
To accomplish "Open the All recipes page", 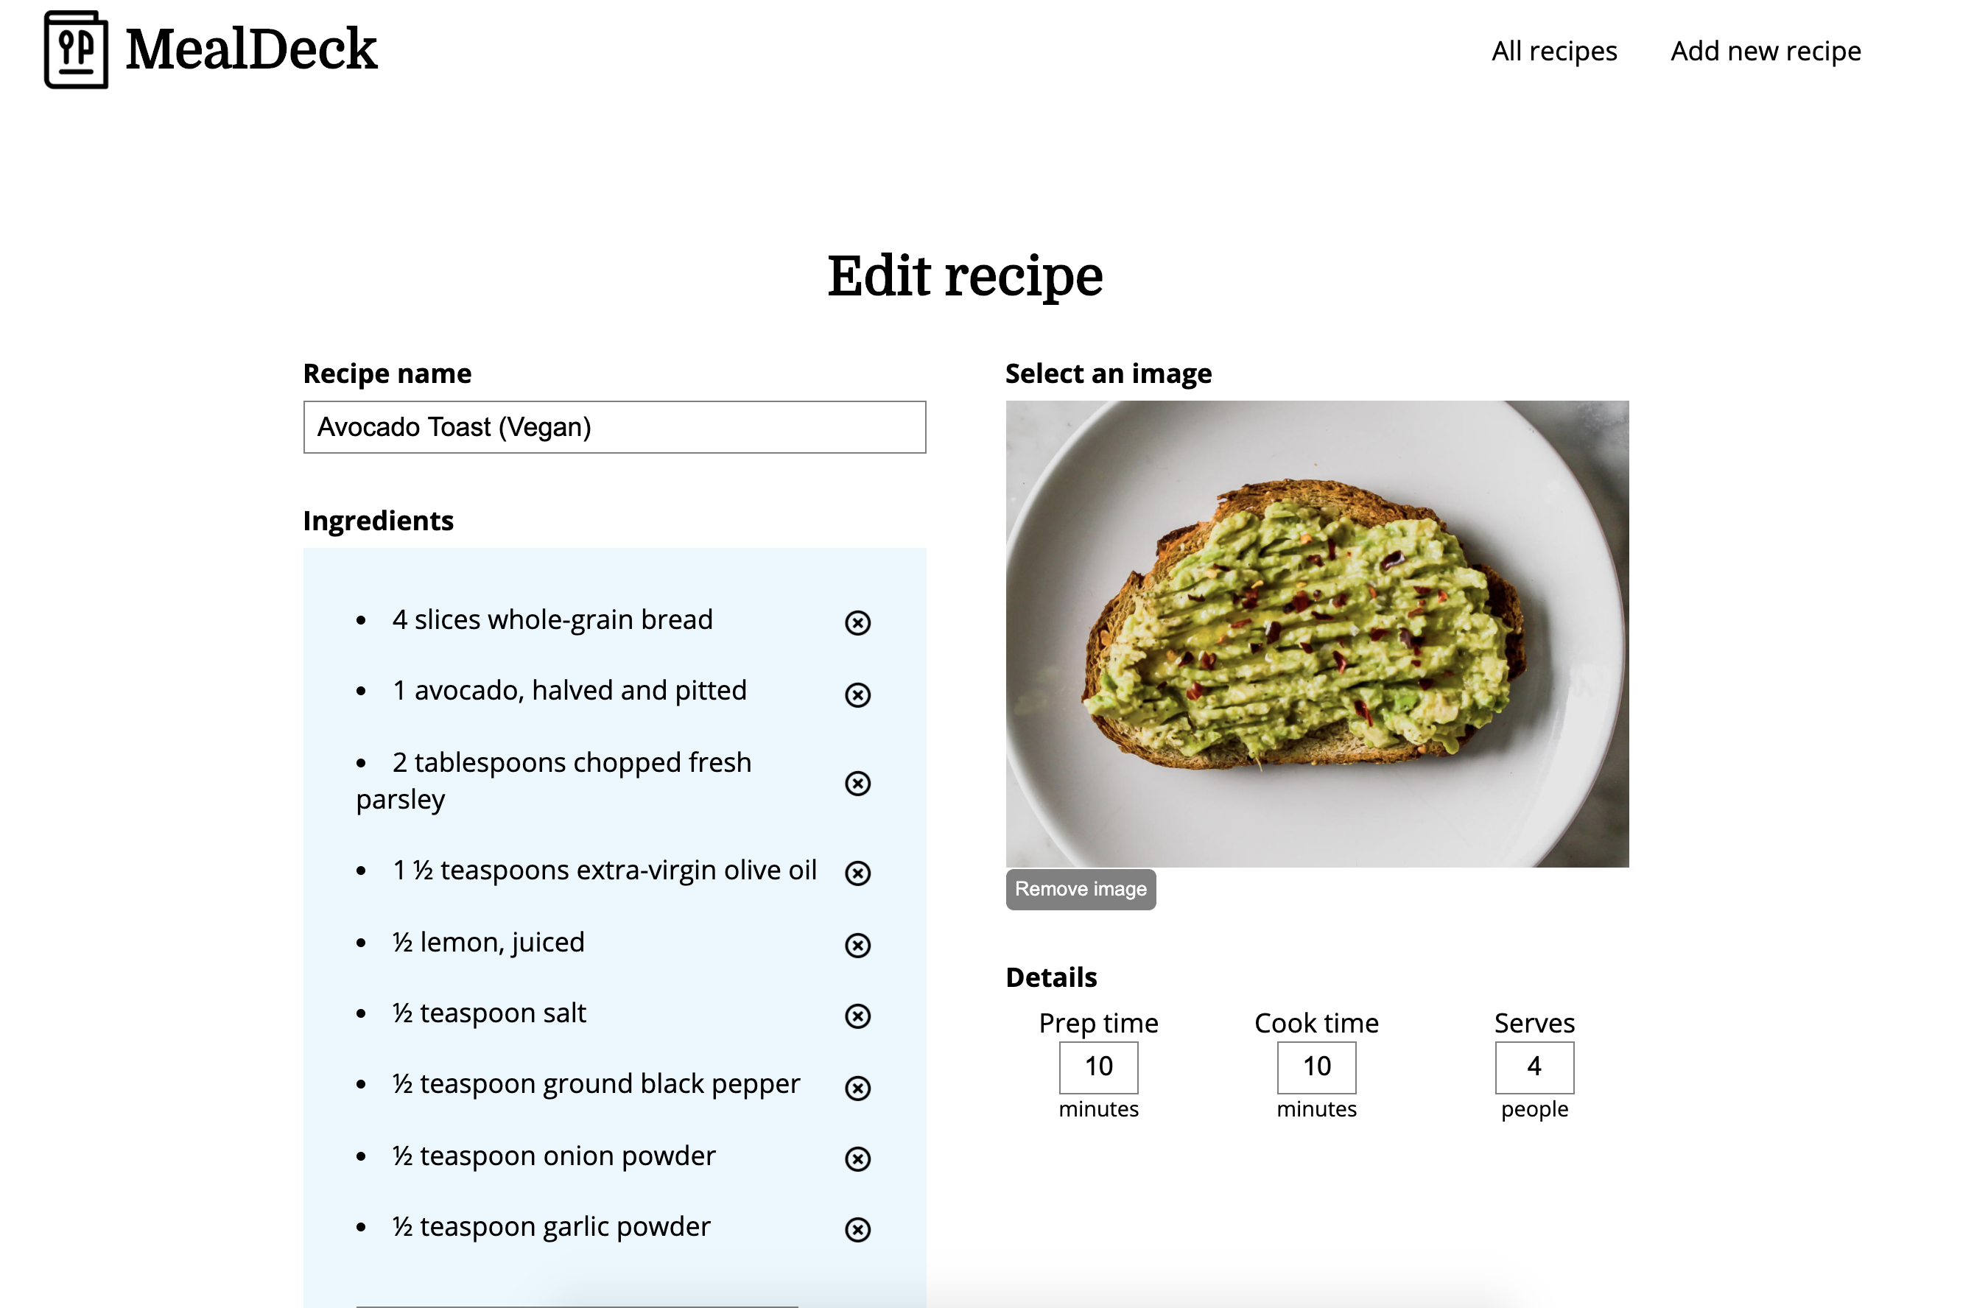I will (1553, 50).
